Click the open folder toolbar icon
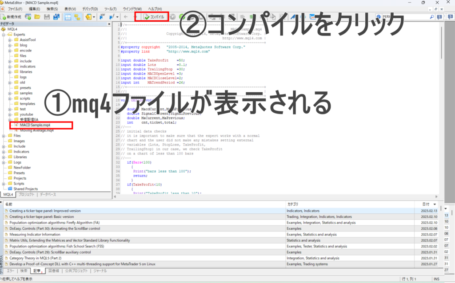 [37, 17]
